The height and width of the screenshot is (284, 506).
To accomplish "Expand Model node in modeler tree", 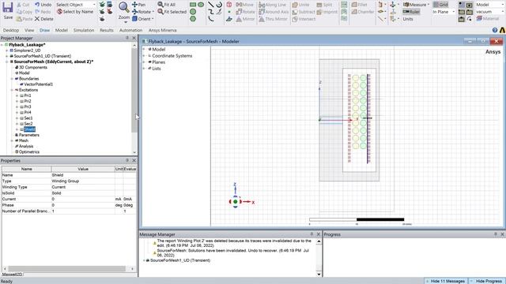I will tap(144, 49).
